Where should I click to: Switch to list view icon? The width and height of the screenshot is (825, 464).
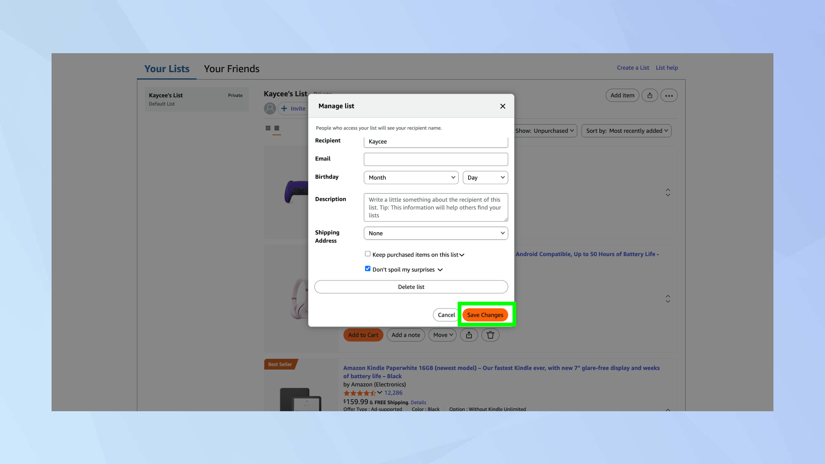(277, 128)
